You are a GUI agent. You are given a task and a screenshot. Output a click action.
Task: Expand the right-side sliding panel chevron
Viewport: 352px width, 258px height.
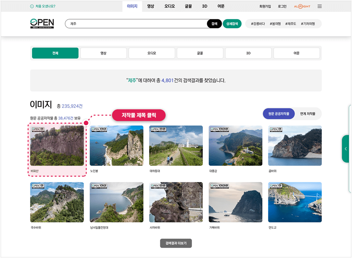point(345,149)
